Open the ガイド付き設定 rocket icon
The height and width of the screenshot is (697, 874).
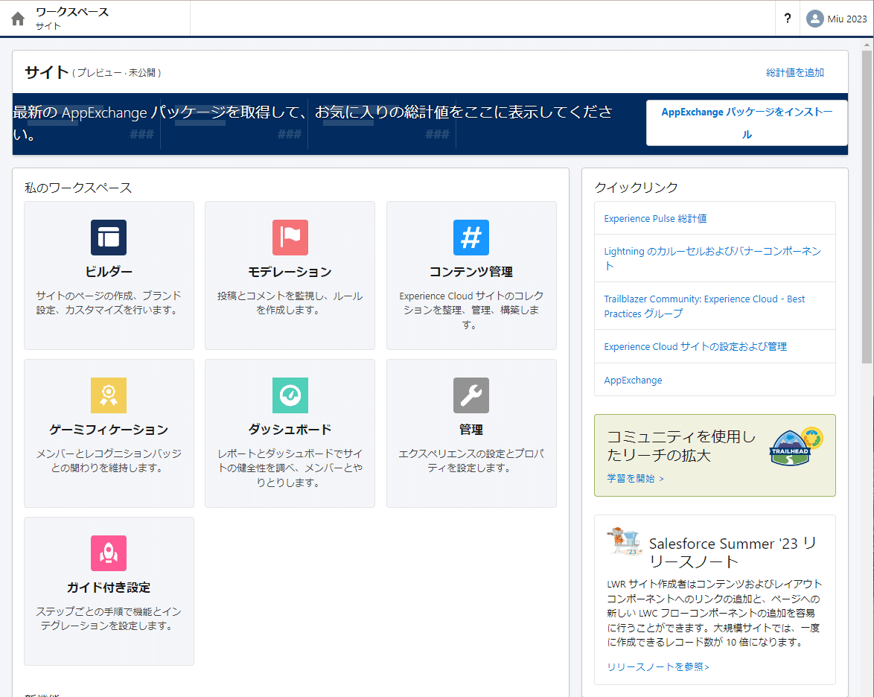point(109,553)
